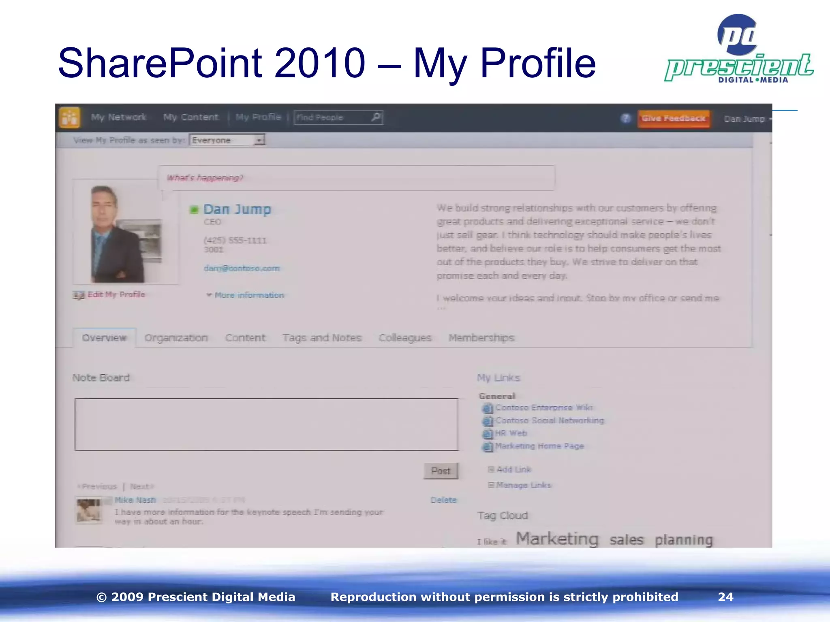This screenshot has height=622, width=830.
Task: Click the Add Link icon
Action: pos(491,469)
